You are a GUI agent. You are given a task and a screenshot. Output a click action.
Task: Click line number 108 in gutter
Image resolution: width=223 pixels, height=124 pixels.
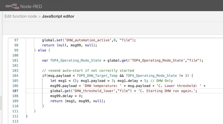coord(15,96)
